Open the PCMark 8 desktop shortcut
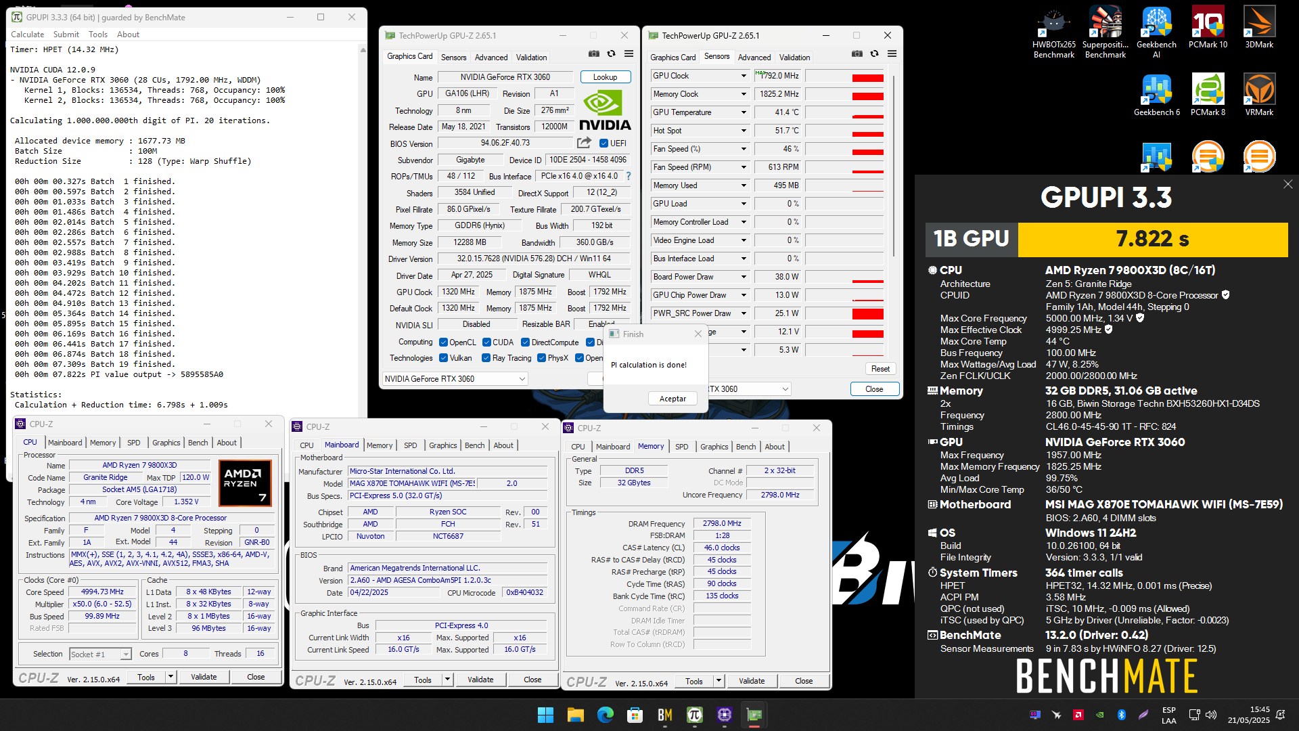Image resolution: width=1299 pixels, height=731 pixels. 1208,95
